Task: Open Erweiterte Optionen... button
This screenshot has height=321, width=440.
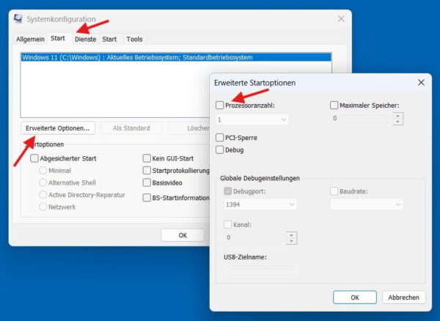Action: click(58, 128)
